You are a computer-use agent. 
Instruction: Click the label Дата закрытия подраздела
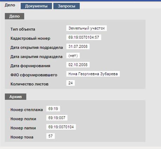click(37, 57)
